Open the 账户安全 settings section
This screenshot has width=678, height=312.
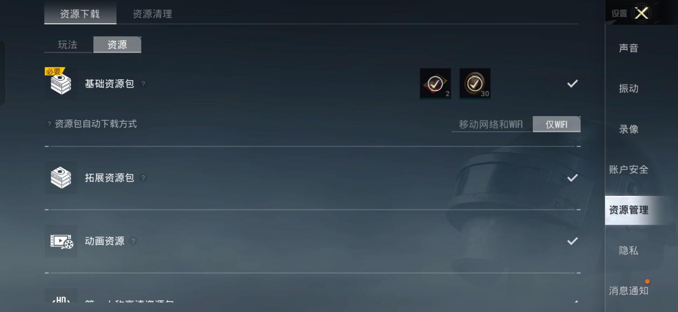pyautogui.click(x=629, y=170)
